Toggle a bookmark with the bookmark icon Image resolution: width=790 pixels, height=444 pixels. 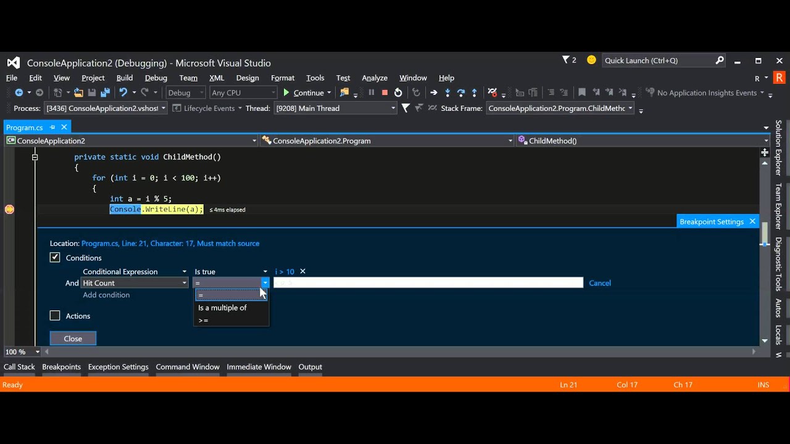point(581,92)
